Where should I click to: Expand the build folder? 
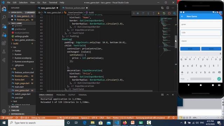(x=22, y=43)
